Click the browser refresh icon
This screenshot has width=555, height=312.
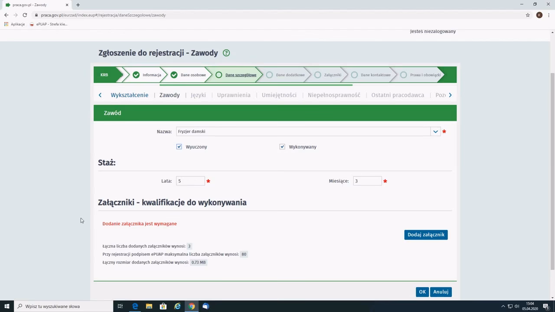25,15
